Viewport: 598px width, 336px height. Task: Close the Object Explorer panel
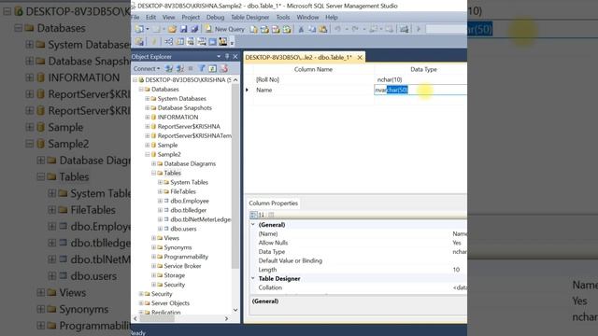point(235,56)
